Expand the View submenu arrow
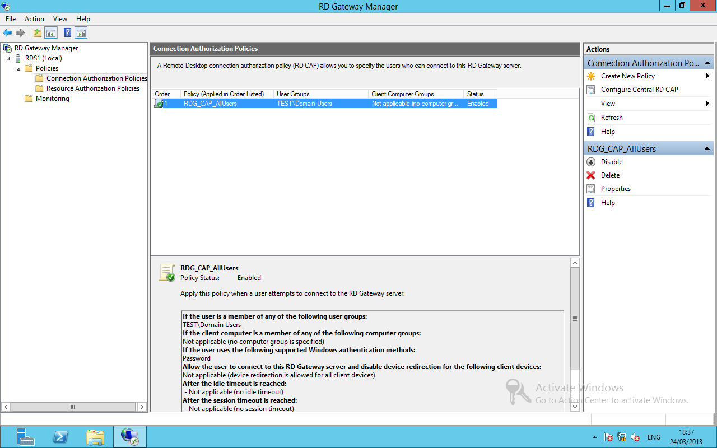Viewport: 717px width, 448px height. click(x=708, y=104)
